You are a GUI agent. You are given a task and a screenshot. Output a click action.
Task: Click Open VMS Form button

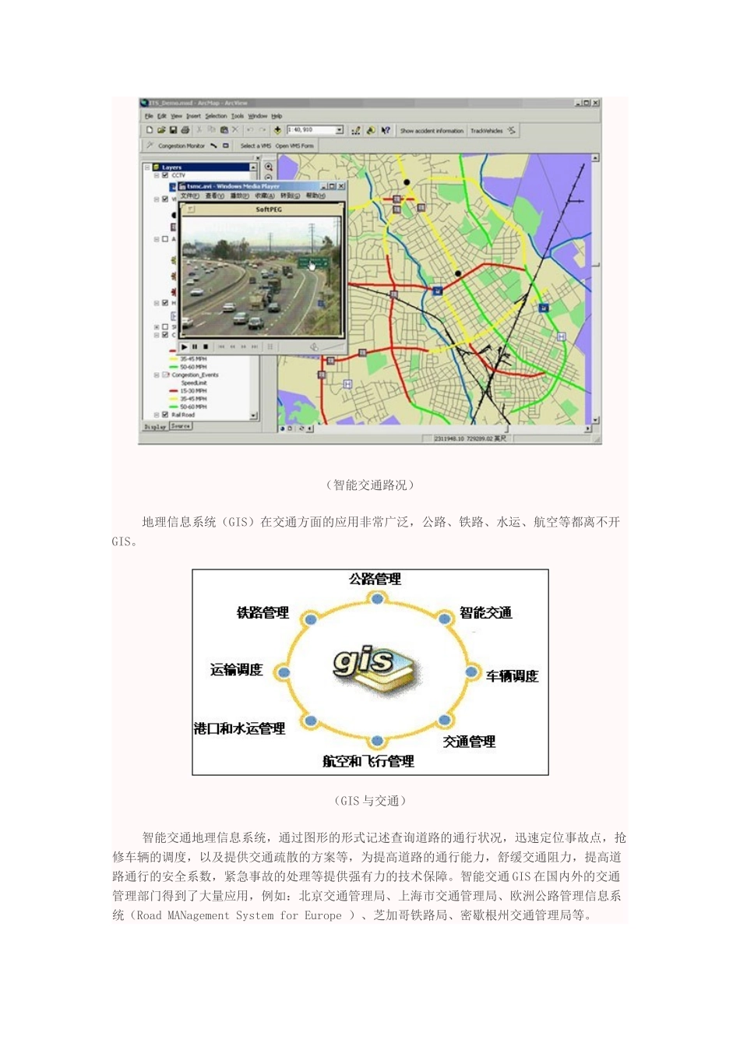coord(294,146)
